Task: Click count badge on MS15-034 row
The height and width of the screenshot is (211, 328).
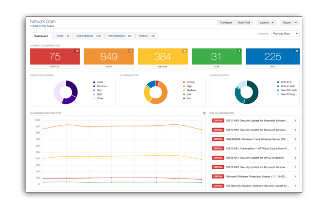Action: (296, 148)
